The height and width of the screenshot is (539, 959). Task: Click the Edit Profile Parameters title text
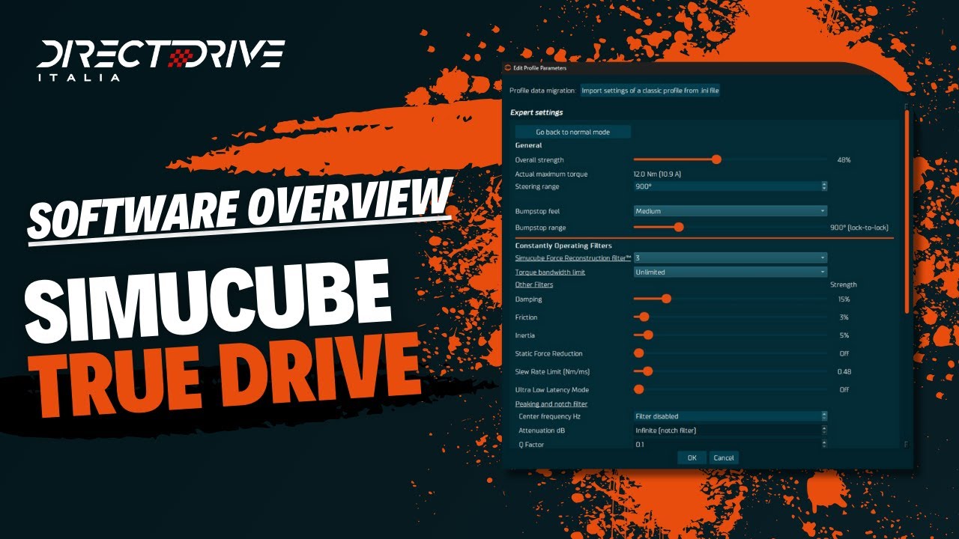(540, 68)
